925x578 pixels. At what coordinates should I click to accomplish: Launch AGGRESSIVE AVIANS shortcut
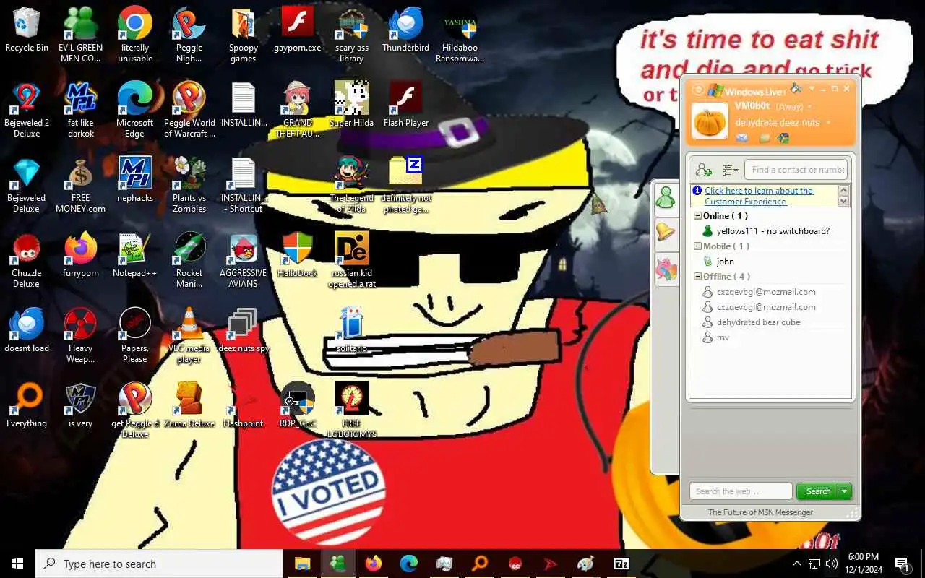[244, 260]
